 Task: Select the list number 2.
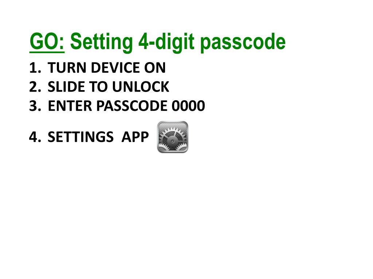pos(35,87)
